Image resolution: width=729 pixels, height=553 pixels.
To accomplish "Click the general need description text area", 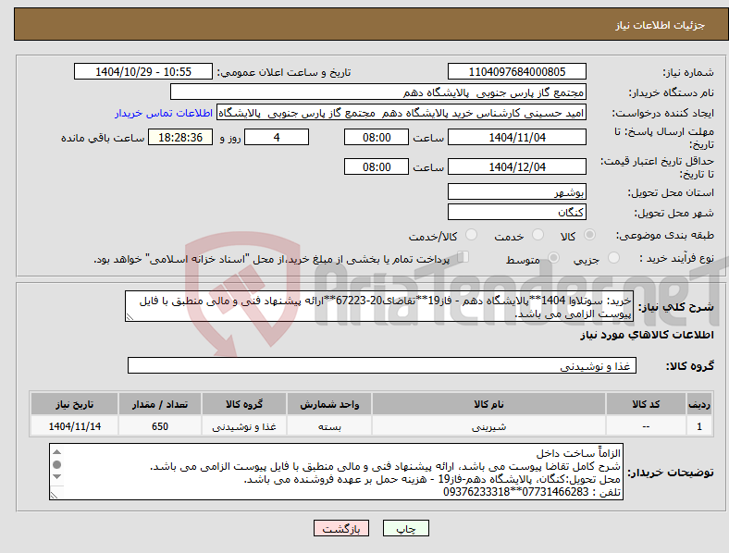I will (379, 307).
